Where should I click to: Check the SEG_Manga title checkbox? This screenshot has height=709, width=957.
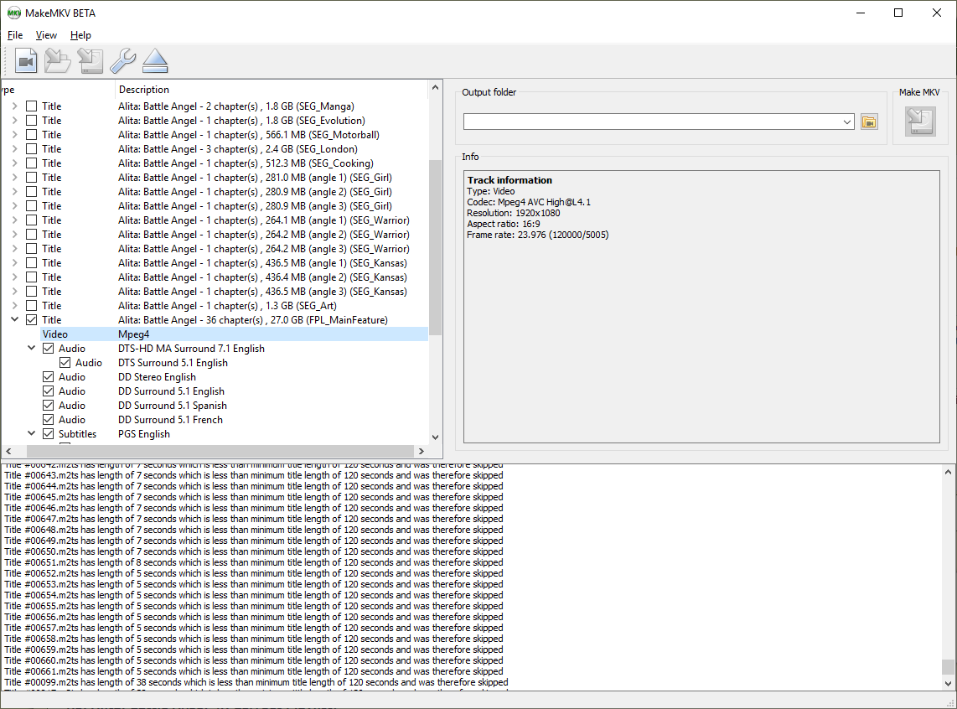click(x=31, y=106)
